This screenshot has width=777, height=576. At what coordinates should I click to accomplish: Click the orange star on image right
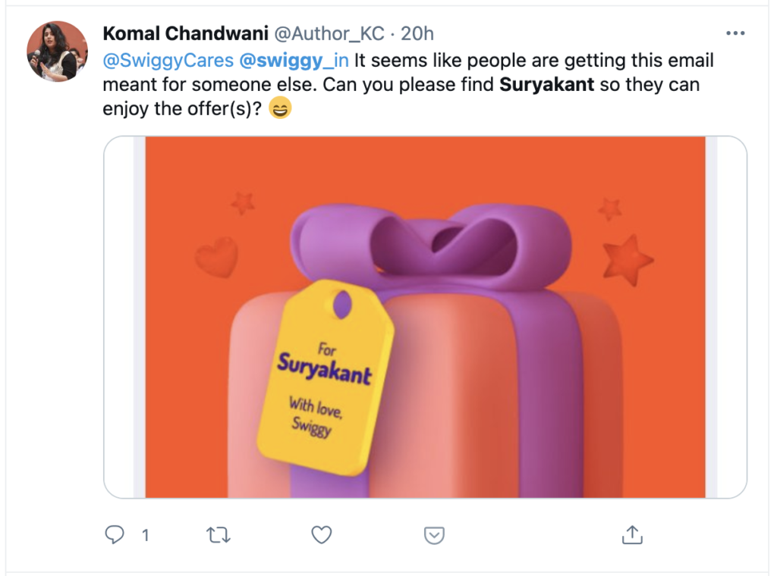[x=627, y=259]
